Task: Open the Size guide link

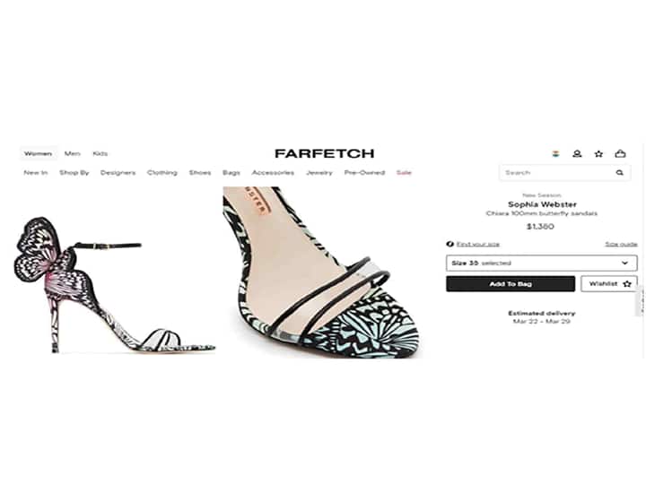Action: (x=621, y=244)
